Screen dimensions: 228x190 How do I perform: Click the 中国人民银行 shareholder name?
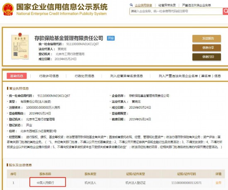(x=45, y=183)
